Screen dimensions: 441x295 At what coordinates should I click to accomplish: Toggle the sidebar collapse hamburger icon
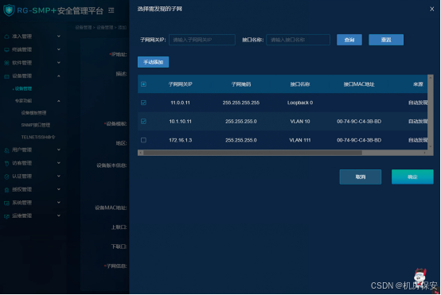coord(111,10)
